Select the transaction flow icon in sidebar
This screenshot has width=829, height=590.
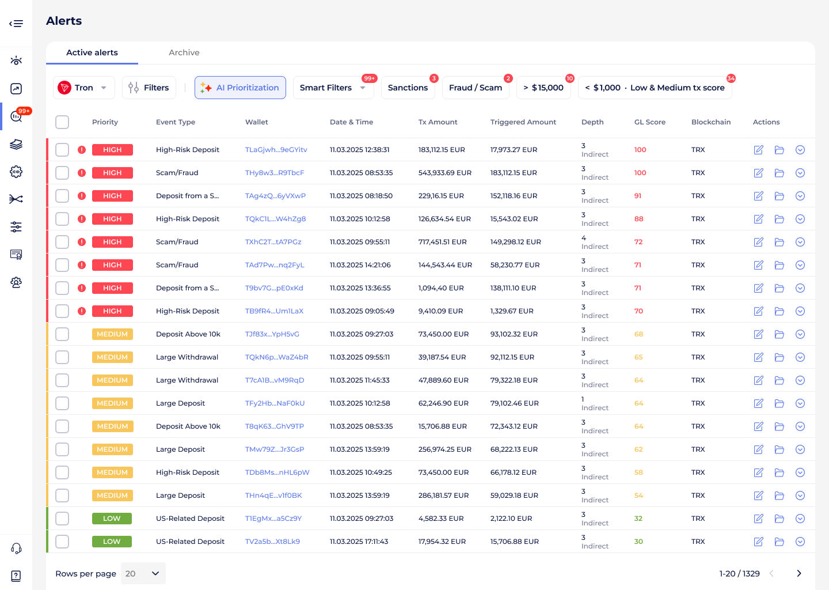[16, 199]
